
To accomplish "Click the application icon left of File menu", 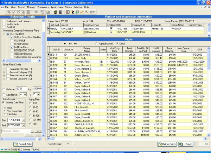I will (2, 7).
